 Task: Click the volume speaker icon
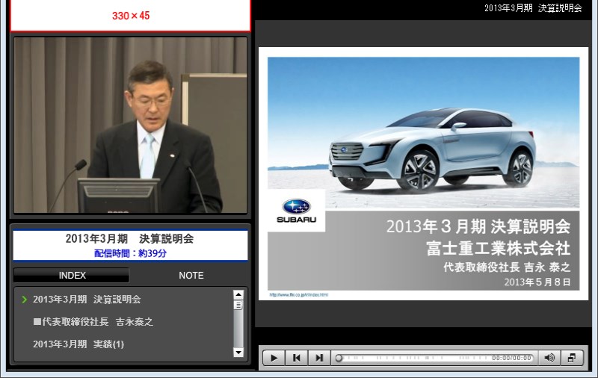pos(549,358)
